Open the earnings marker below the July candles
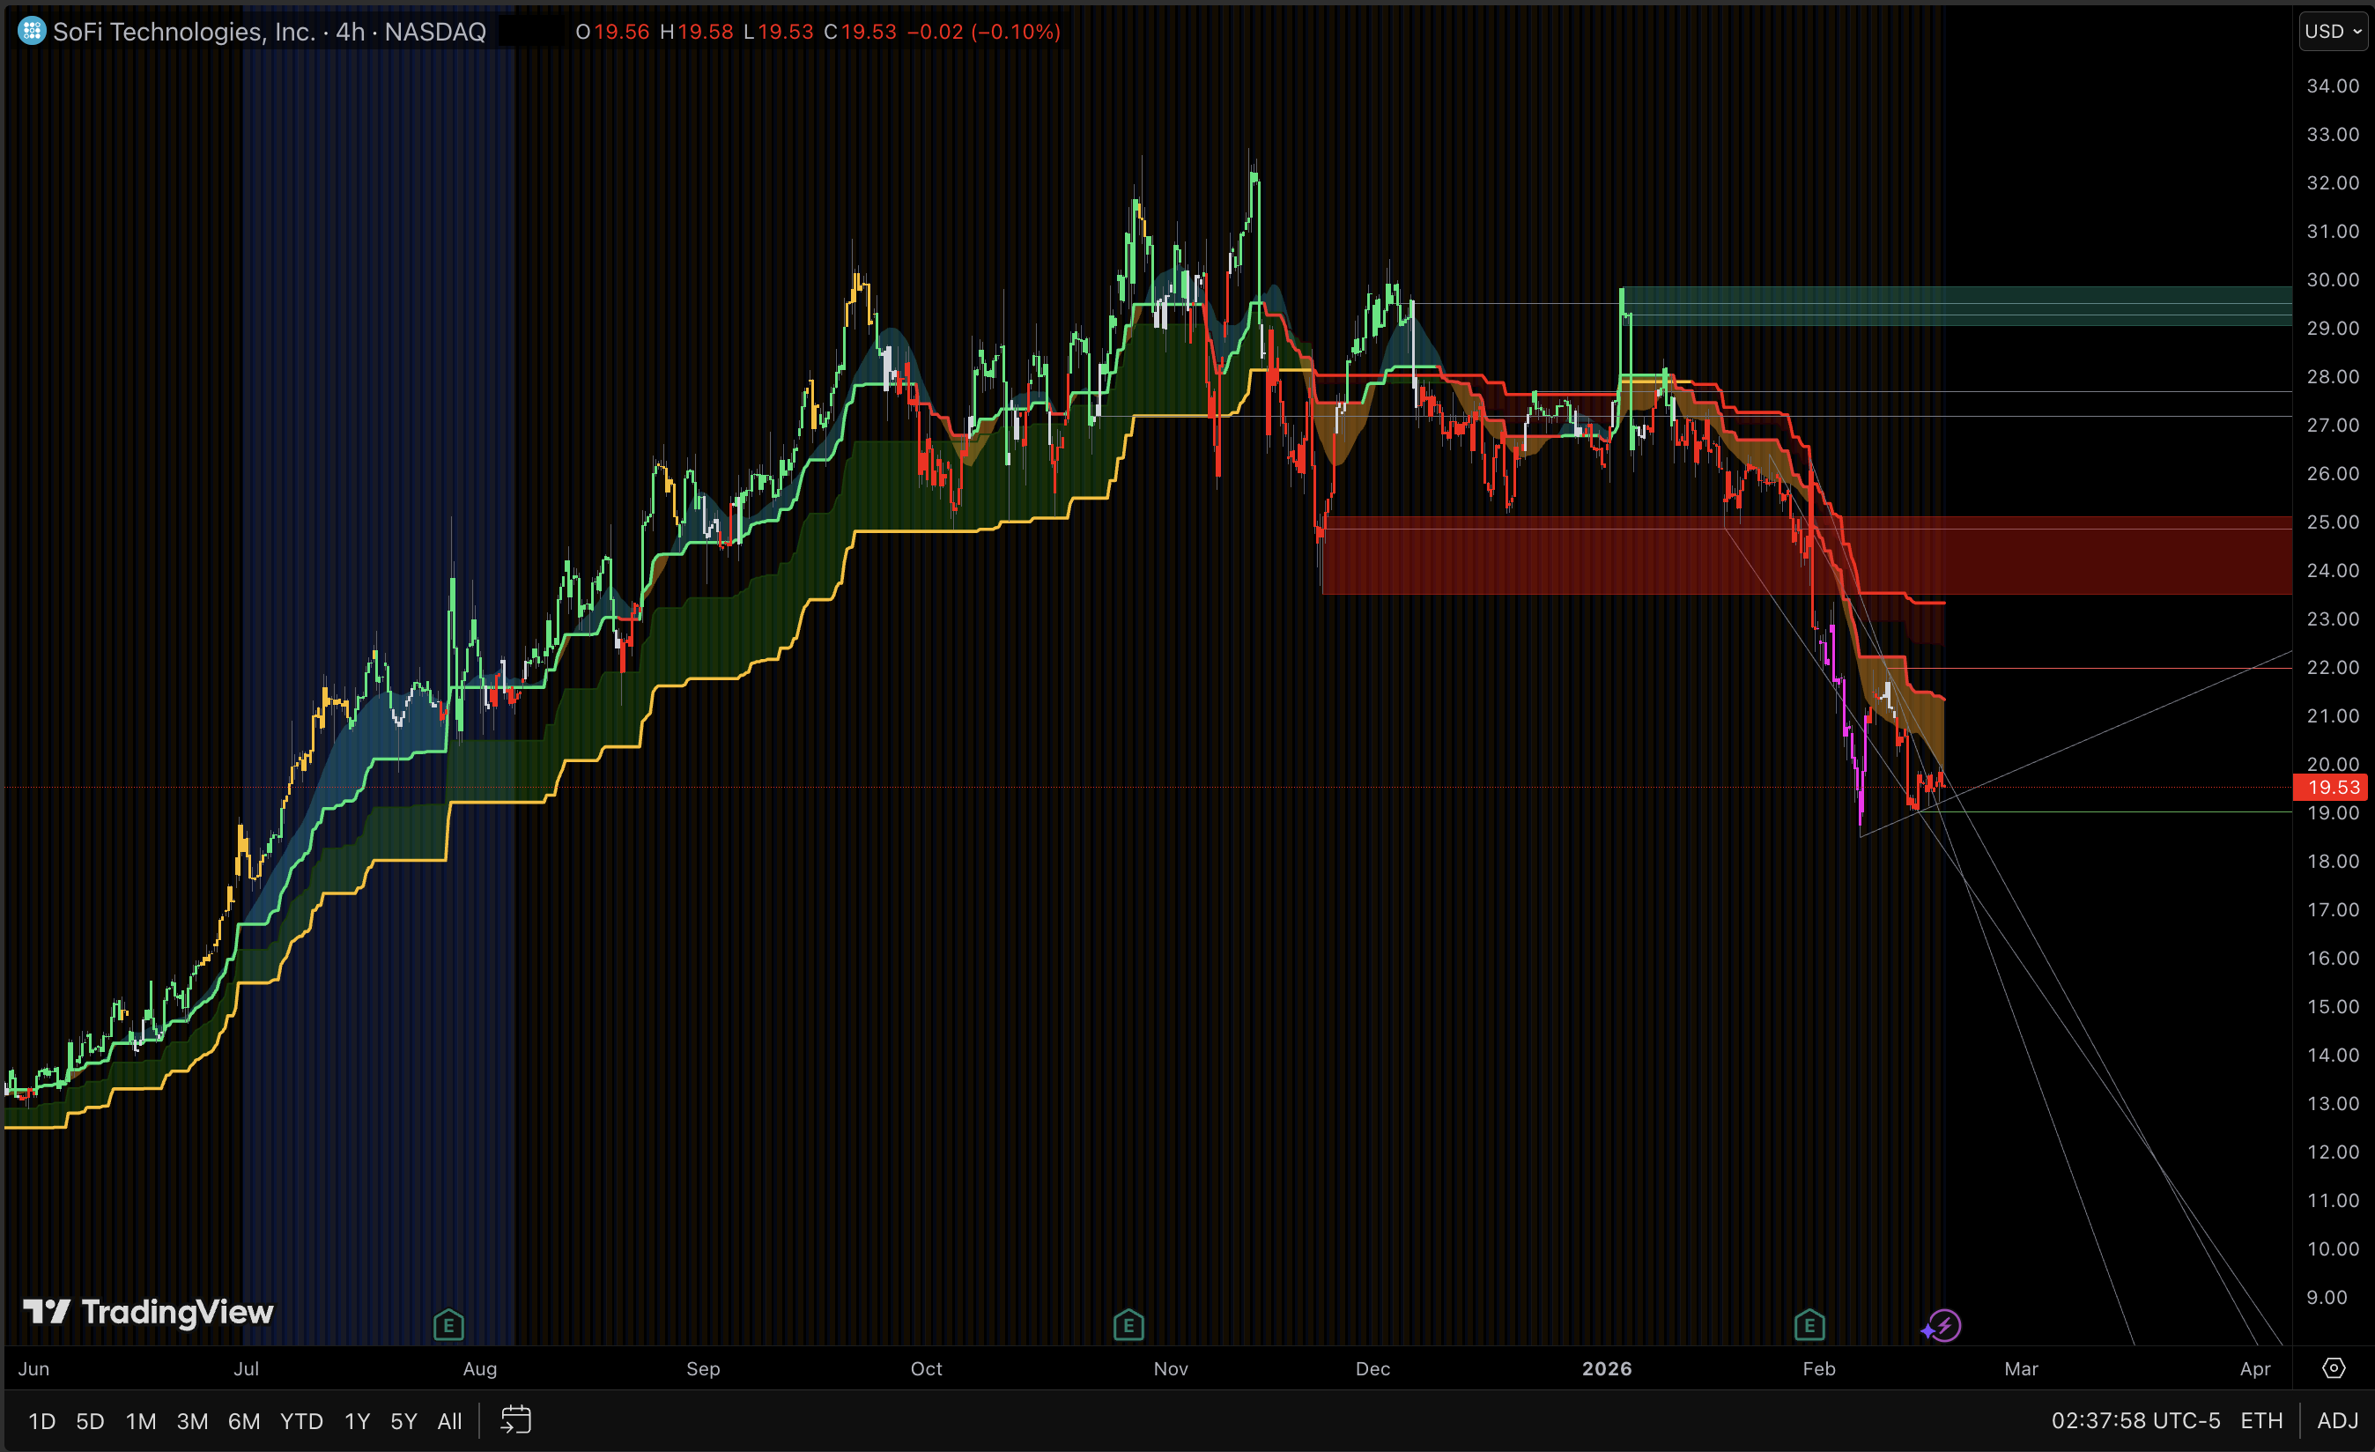 [449, 1325]
